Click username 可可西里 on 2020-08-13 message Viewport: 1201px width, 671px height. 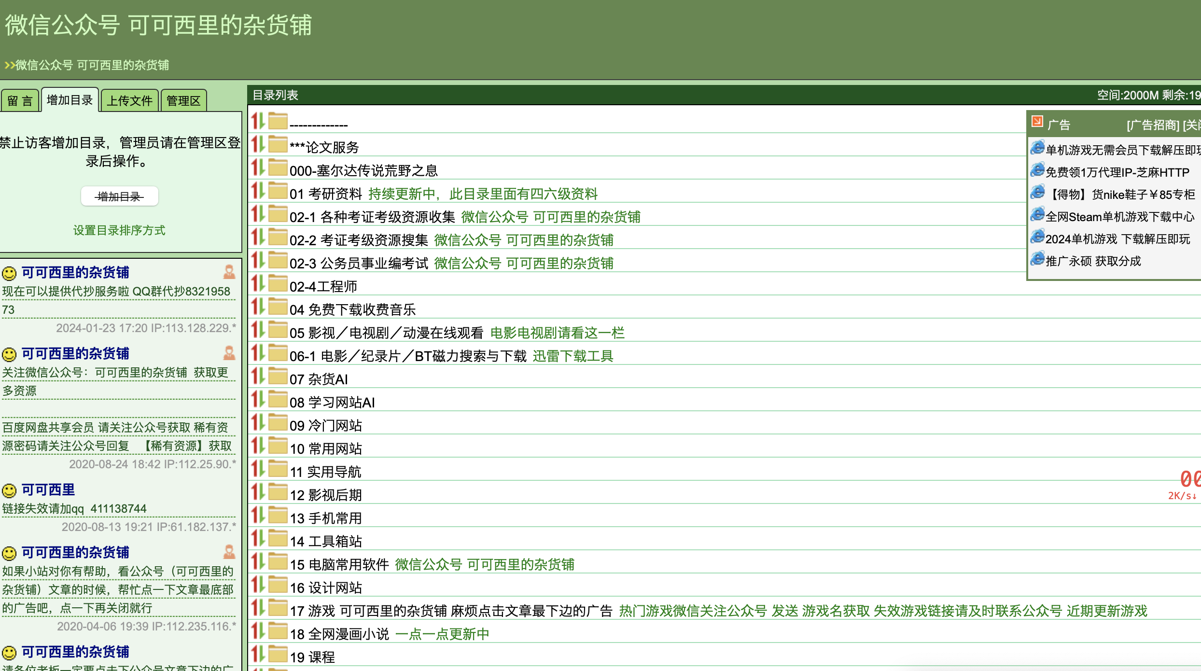point(48,490)
